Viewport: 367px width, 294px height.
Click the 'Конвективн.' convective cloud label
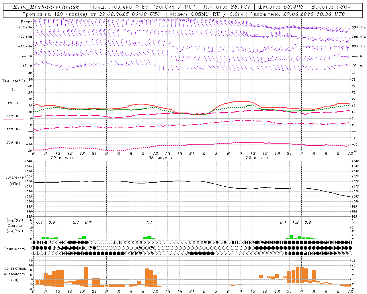15,269
